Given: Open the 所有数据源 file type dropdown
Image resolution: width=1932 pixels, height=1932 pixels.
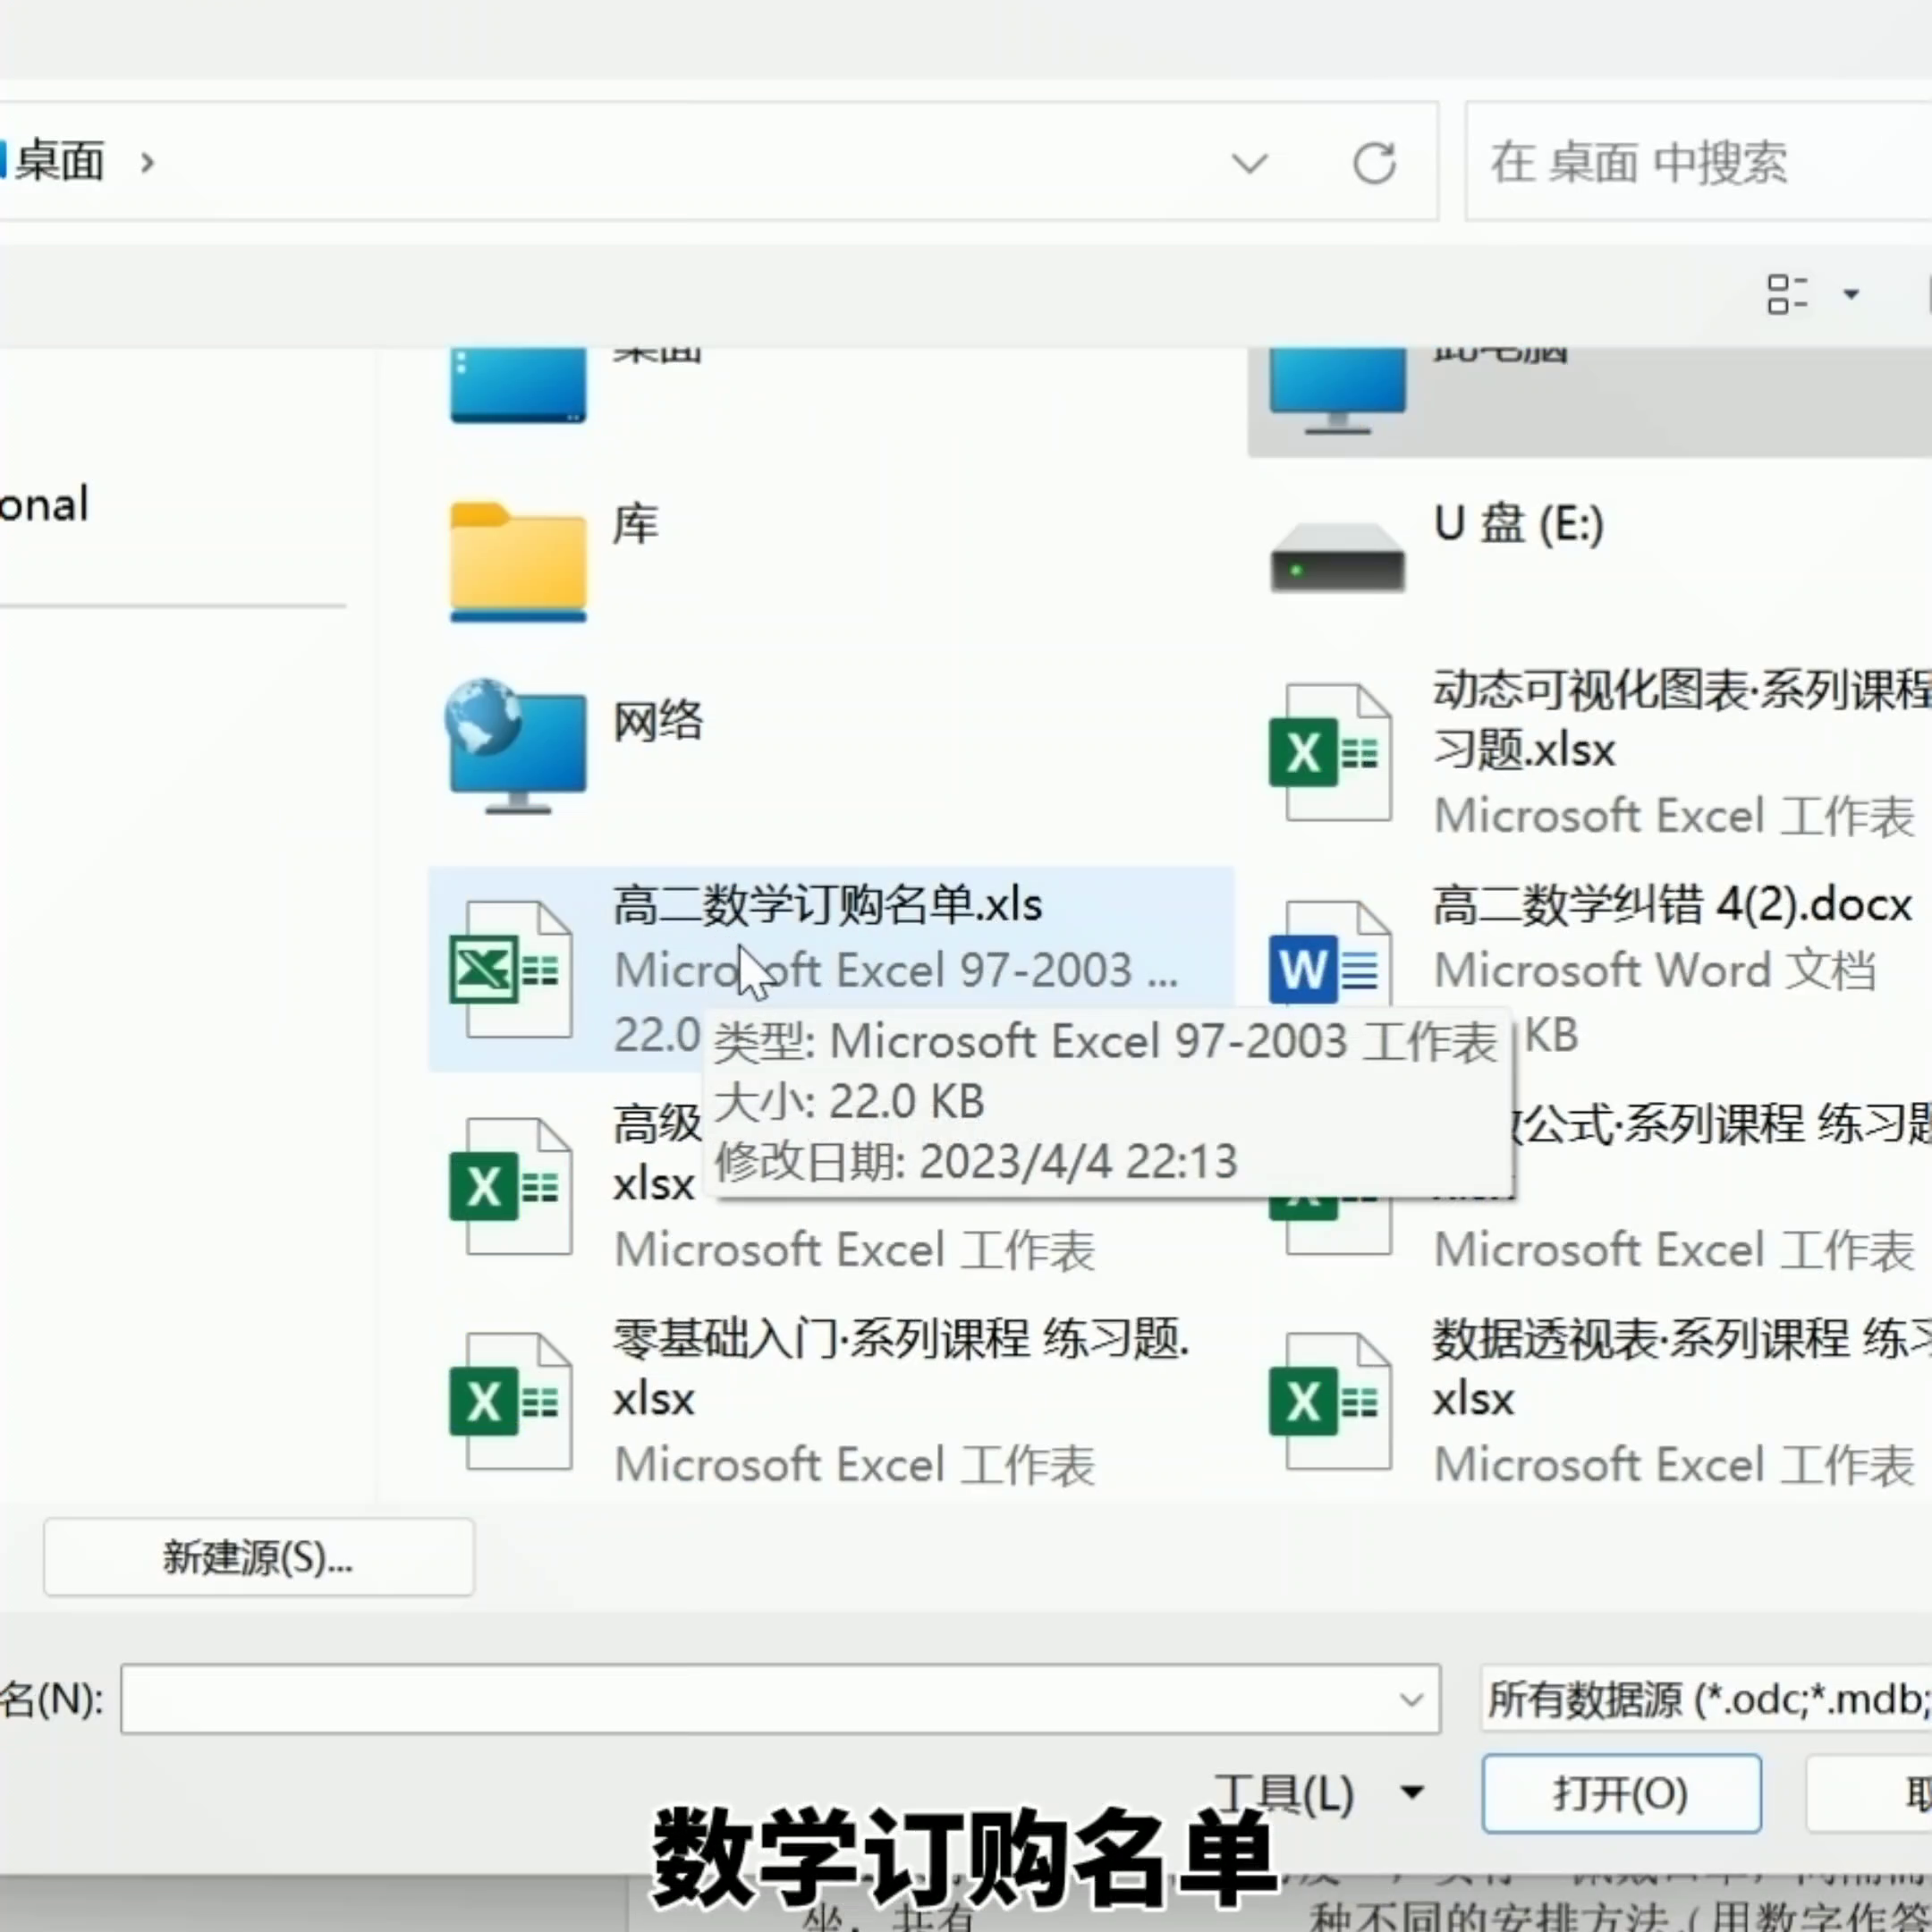Looking at the screenshot, I should coord(1705,1699).
